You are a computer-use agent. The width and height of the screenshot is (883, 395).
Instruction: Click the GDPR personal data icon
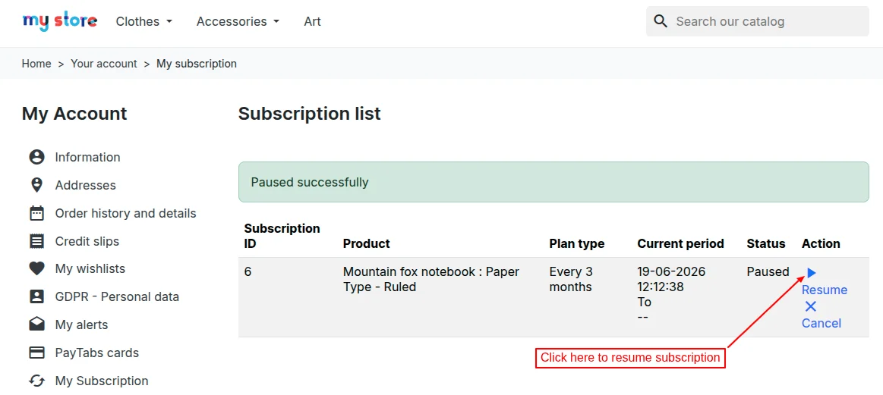[36, 296]
